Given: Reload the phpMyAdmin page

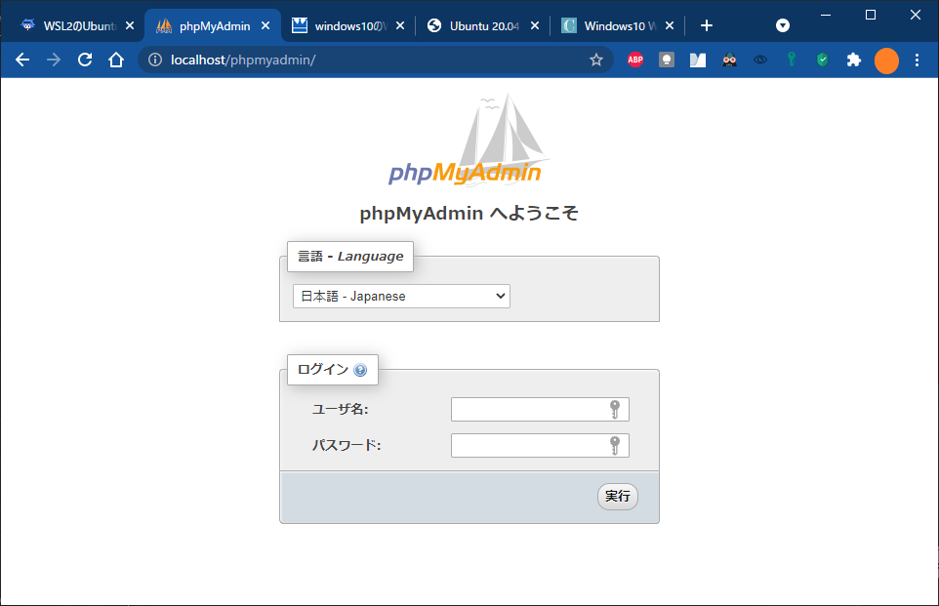Looking at the screenshot, I should click(85, 60).
